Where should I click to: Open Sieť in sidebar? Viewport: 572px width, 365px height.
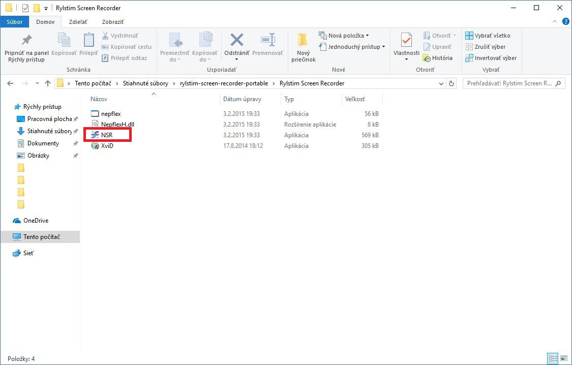(23, 253)
